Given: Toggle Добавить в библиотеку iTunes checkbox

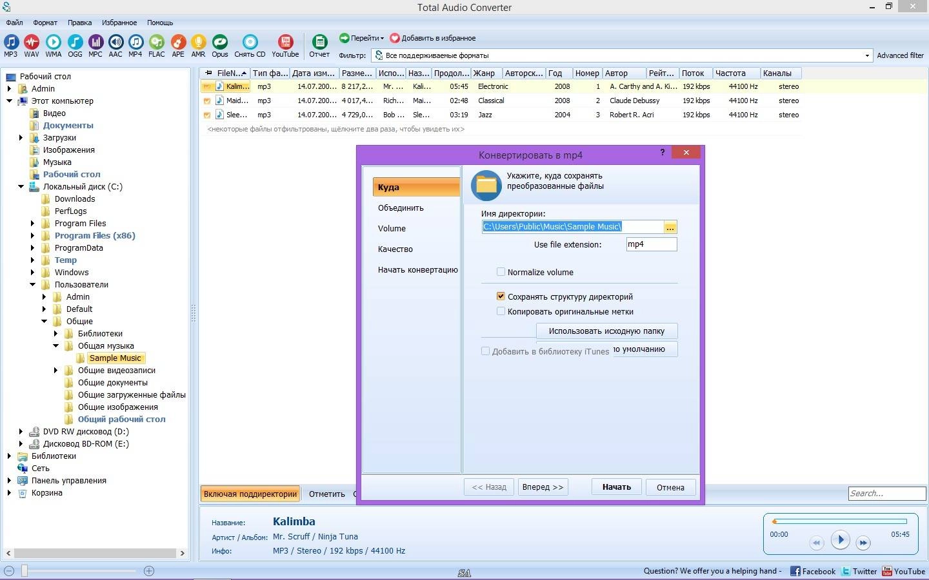Looking at the screenshot, I should coord(485,351).
